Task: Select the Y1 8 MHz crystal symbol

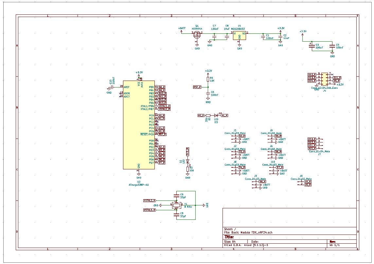Action: click(x=177, y=205)
